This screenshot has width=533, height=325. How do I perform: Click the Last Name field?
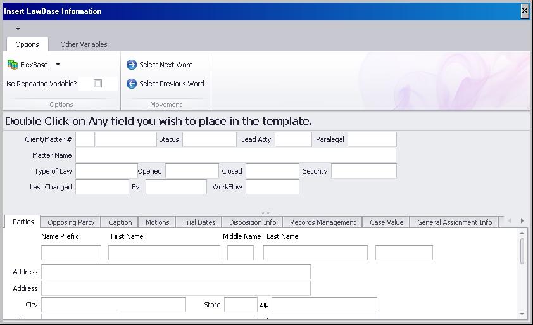tap(315, 253)
